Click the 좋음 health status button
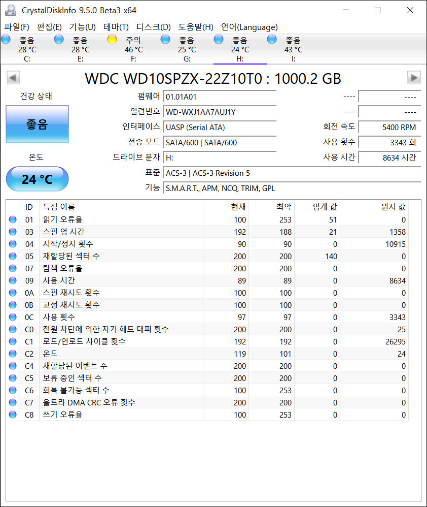Screen dimensions: 427x507 (37, 124)
